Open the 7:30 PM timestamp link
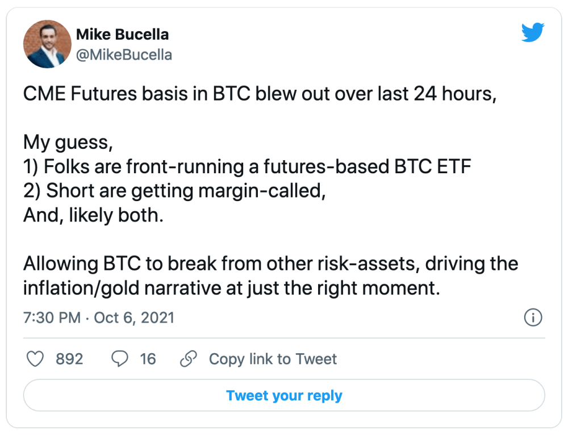The image size is (568, 435). pos(52,317)
